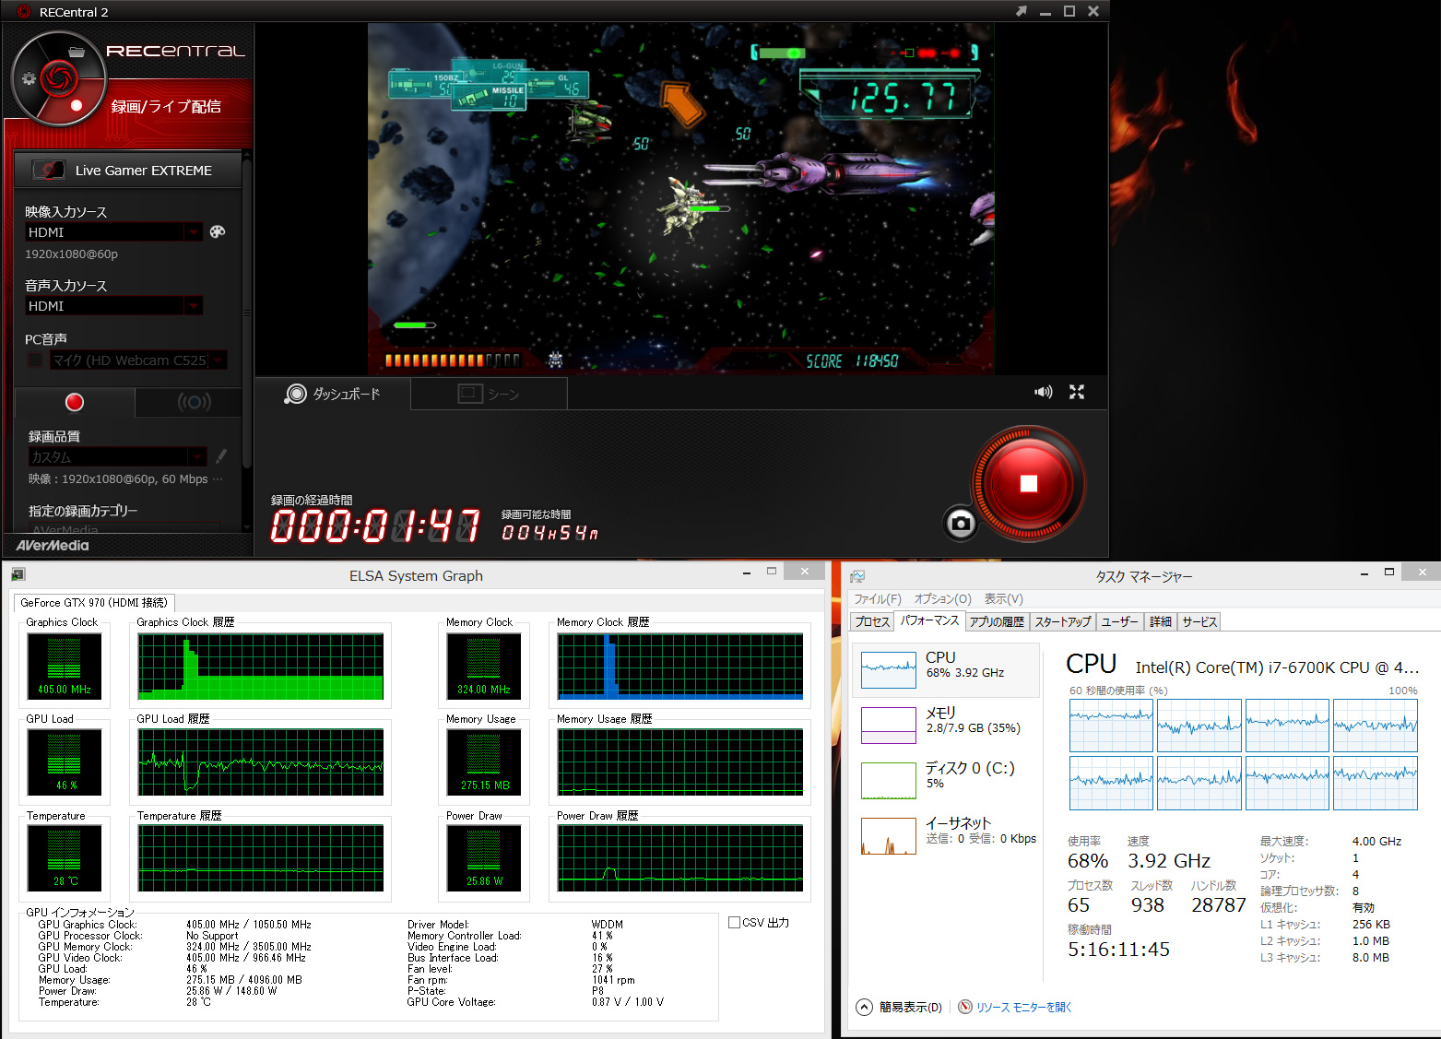The image size is (1441, 1039).
Task: Expand the 映像入力ソース HDMI dropdown
Action: 193,232
